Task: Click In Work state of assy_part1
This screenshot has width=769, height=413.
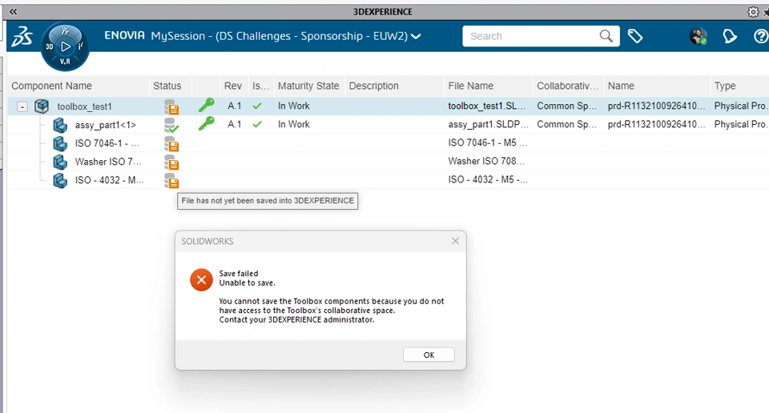Action: [x=294, y=124]
